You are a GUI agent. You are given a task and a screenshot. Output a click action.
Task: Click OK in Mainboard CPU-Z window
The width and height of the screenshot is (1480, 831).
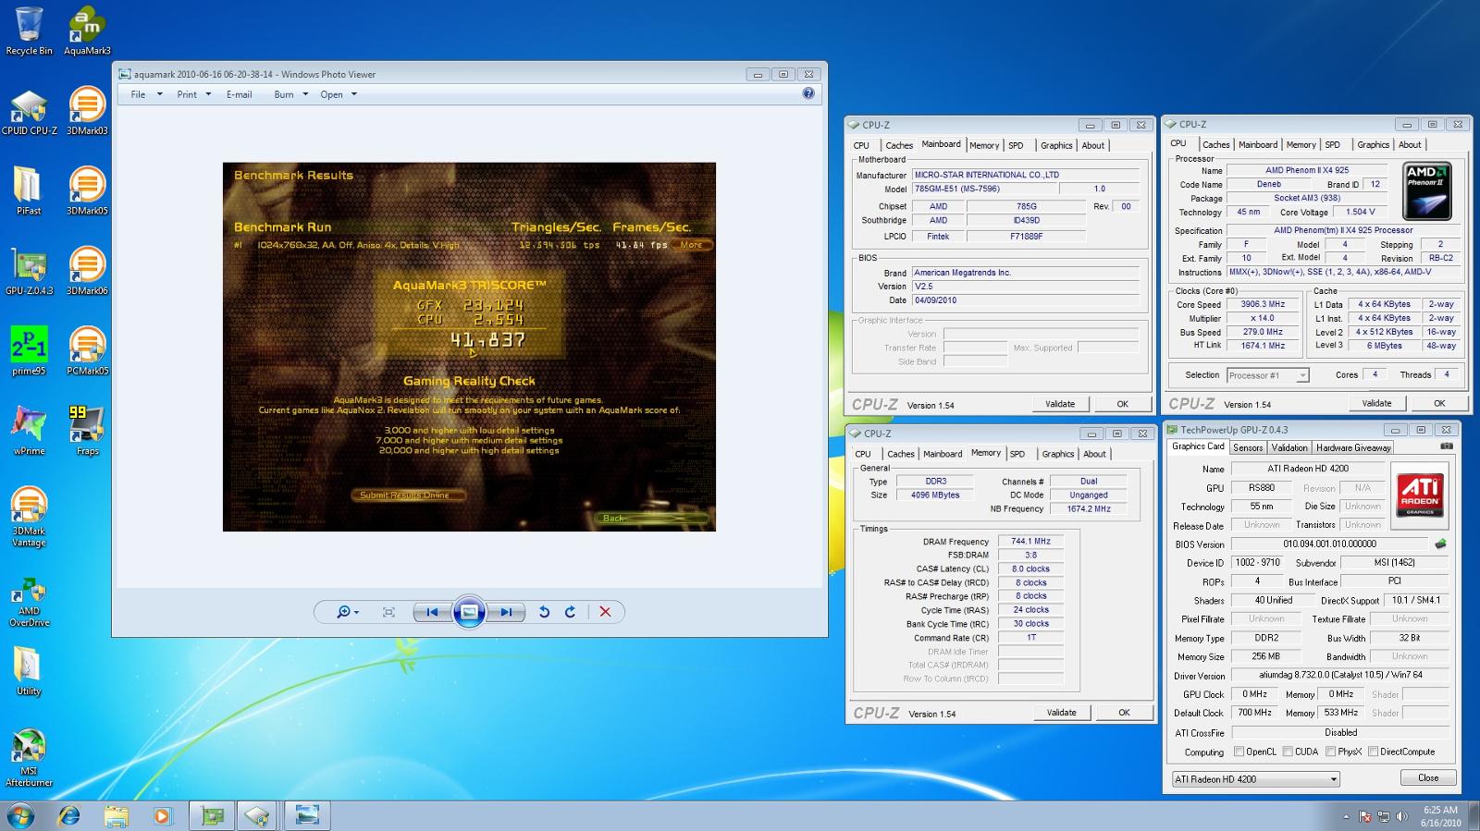pyautogui.click(x=1122, y=404)
